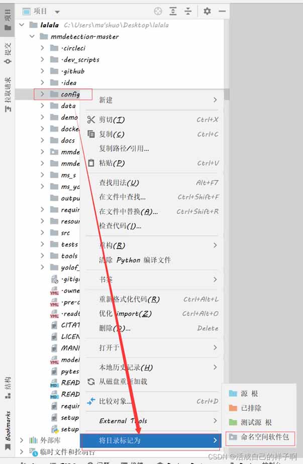The height and width of the screenshot is (464, 303).
Task: Hide the project panel with the minus icon
Action: tap(222, 11)
